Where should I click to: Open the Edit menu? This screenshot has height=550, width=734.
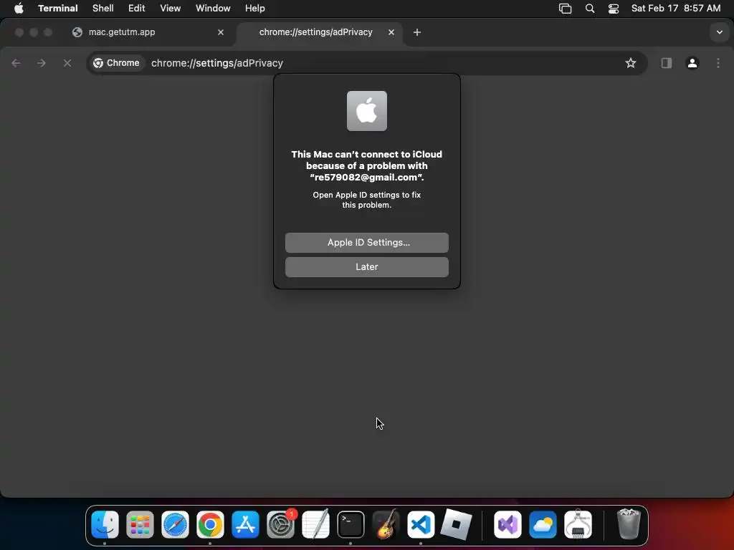pos(137,9)
